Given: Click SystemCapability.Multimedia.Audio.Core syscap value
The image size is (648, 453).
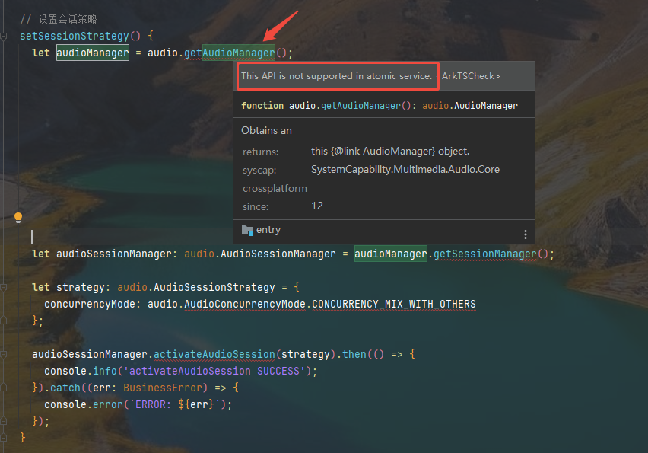Looking at the screenshot, I should pyautogui.click(x=405, y=170).
